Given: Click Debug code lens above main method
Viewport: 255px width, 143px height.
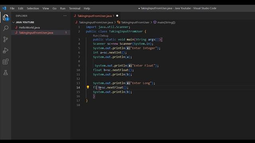Looking at the screenshot, I should pyautogui.click(x=104, y=35).
